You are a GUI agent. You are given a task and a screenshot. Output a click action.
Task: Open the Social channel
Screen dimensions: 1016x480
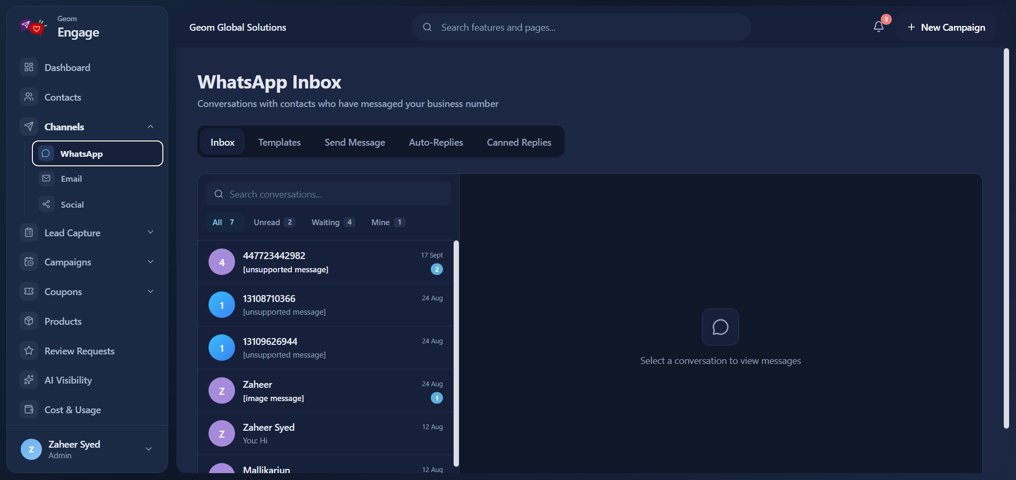[x=98, y=205]
